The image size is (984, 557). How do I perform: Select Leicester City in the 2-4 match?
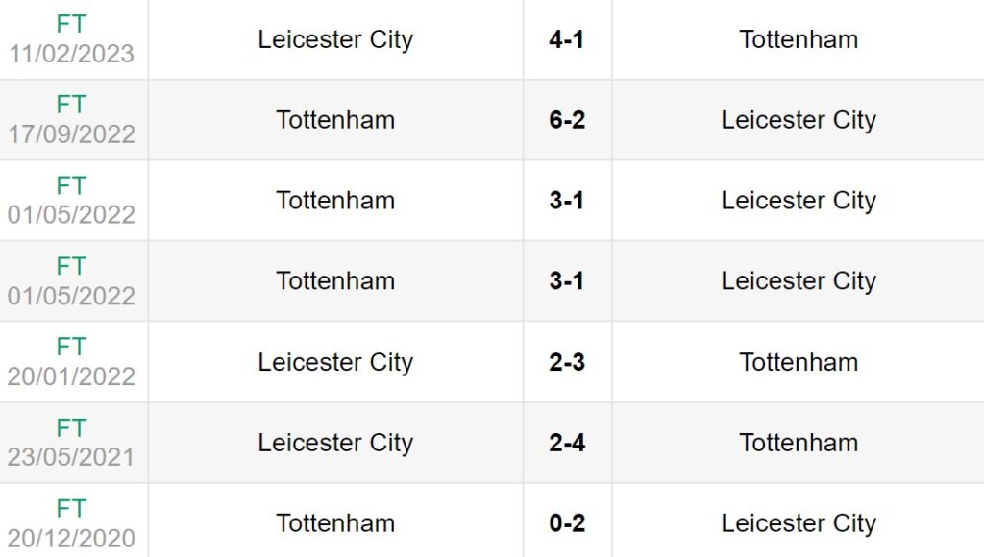[x=335, y=443]
